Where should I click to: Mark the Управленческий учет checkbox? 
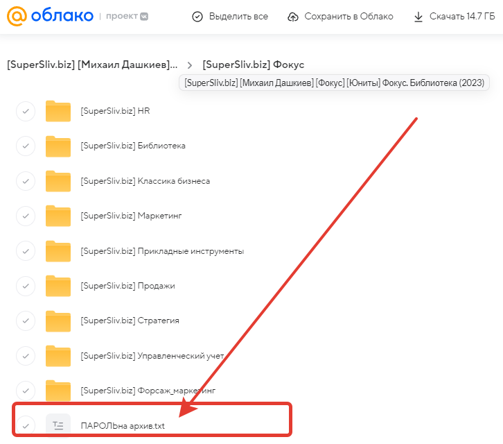click(26, 356)
